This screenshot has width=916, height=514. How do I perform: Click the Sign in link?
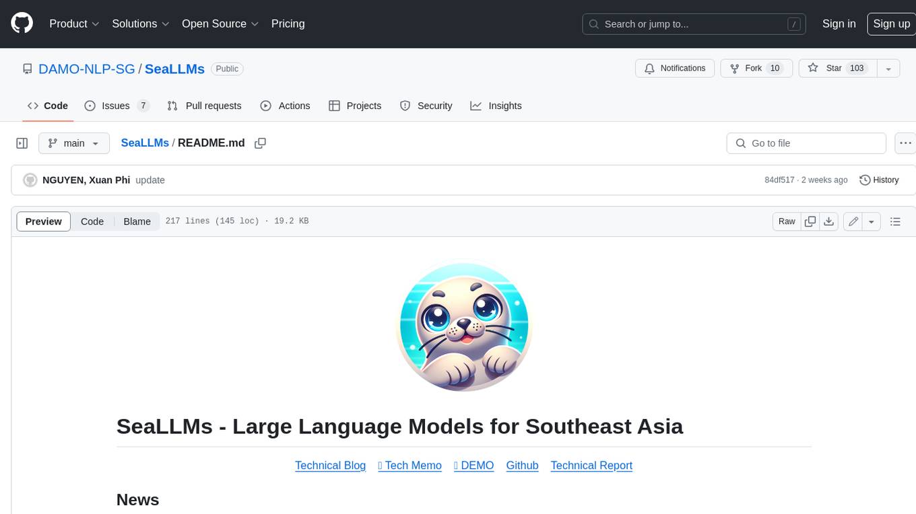839,24
